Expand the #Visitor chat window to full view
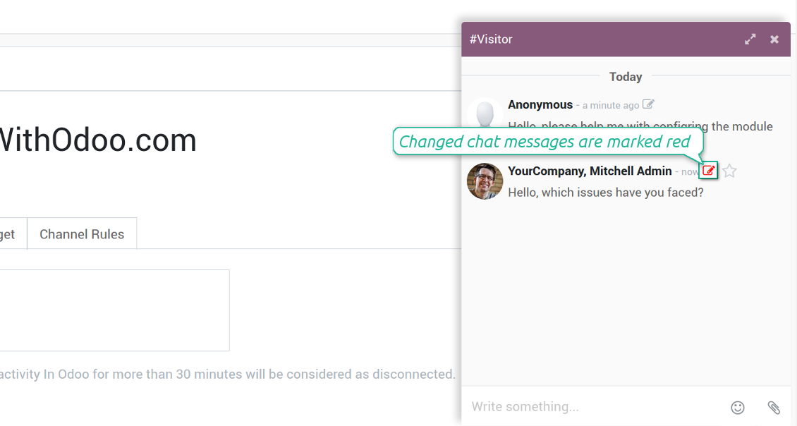The image size is (797, 426). coord(750,39)
